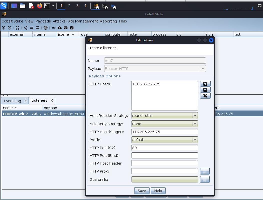Click the HTTP Port (Bind) field
Image resolution: width=263 pixels, height=200 pixels.
(165, 156)
